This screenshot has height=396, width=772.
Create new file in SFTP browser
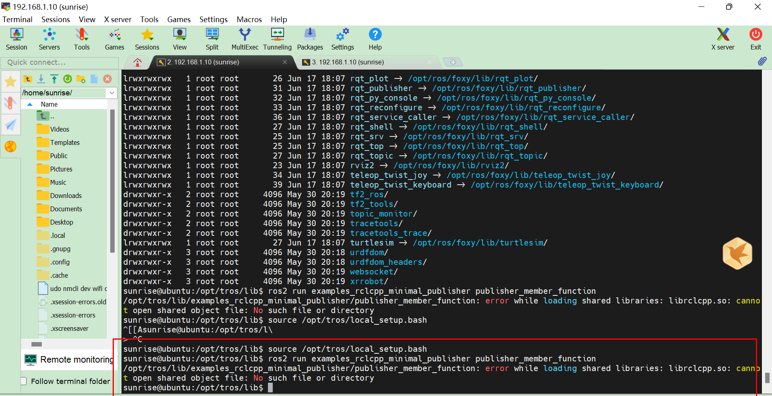[x=94, y=79]
